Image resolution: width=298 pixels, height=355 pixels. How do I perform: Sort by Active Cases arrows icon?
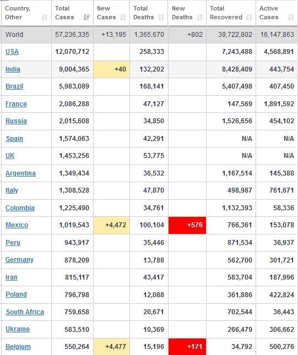pos(291,18)
